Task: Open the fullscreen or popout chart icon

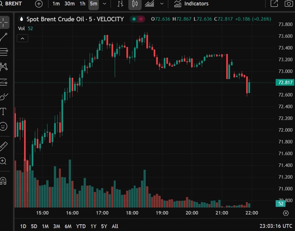Action: [274, 4]
